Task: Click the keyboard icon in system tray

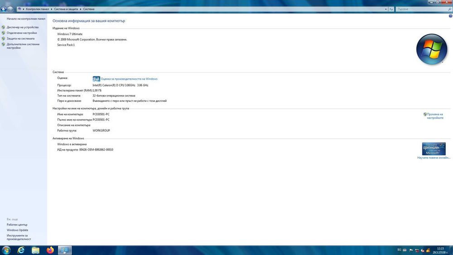Action: tap(405, 250)
